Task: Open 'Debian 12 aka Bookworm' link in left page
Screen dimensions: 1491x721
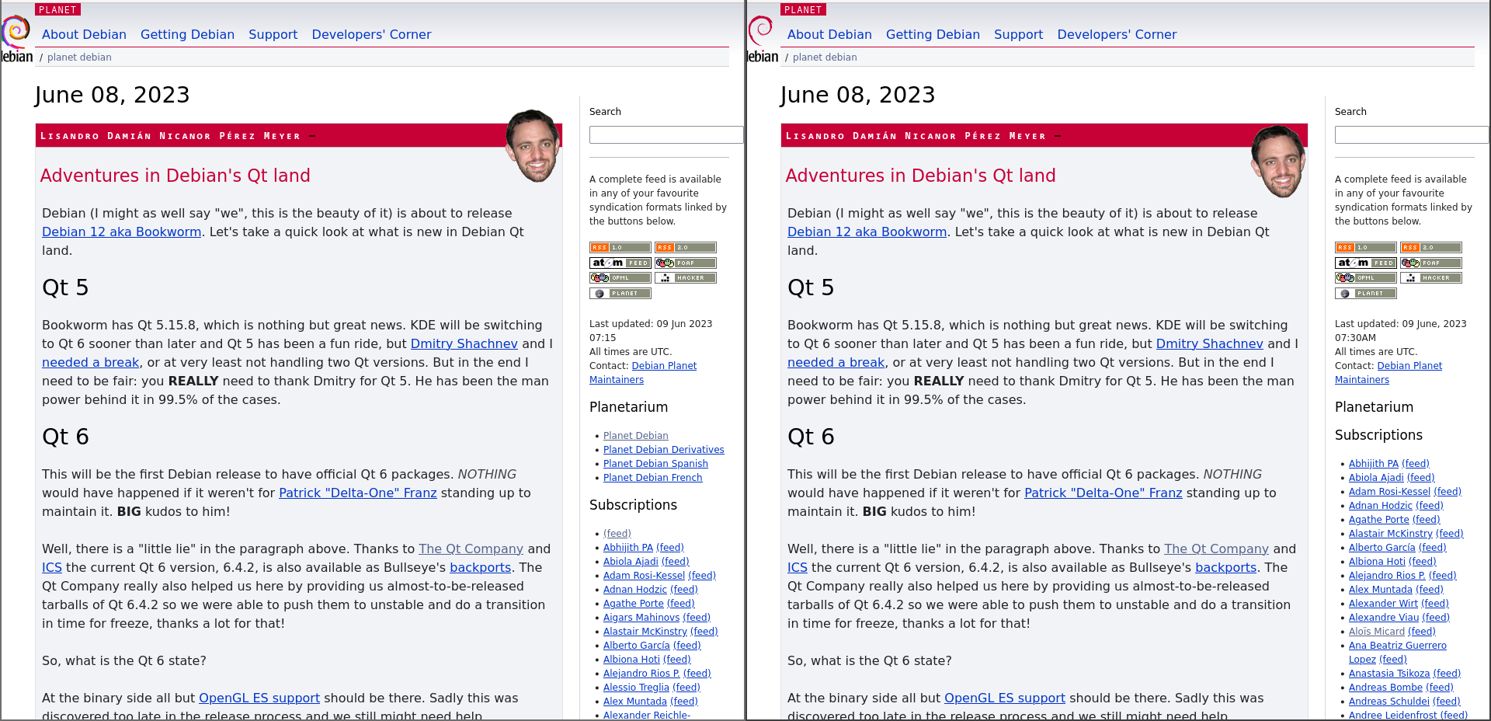Action: pos(122,232)
